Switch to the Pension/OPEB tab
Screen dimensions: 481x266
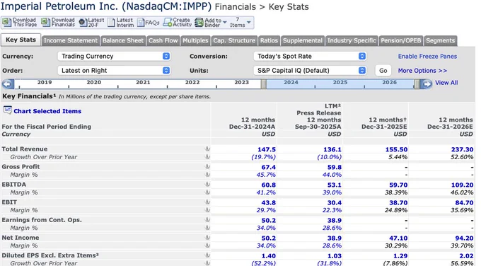pyautogui.click(x=401, y=40)
